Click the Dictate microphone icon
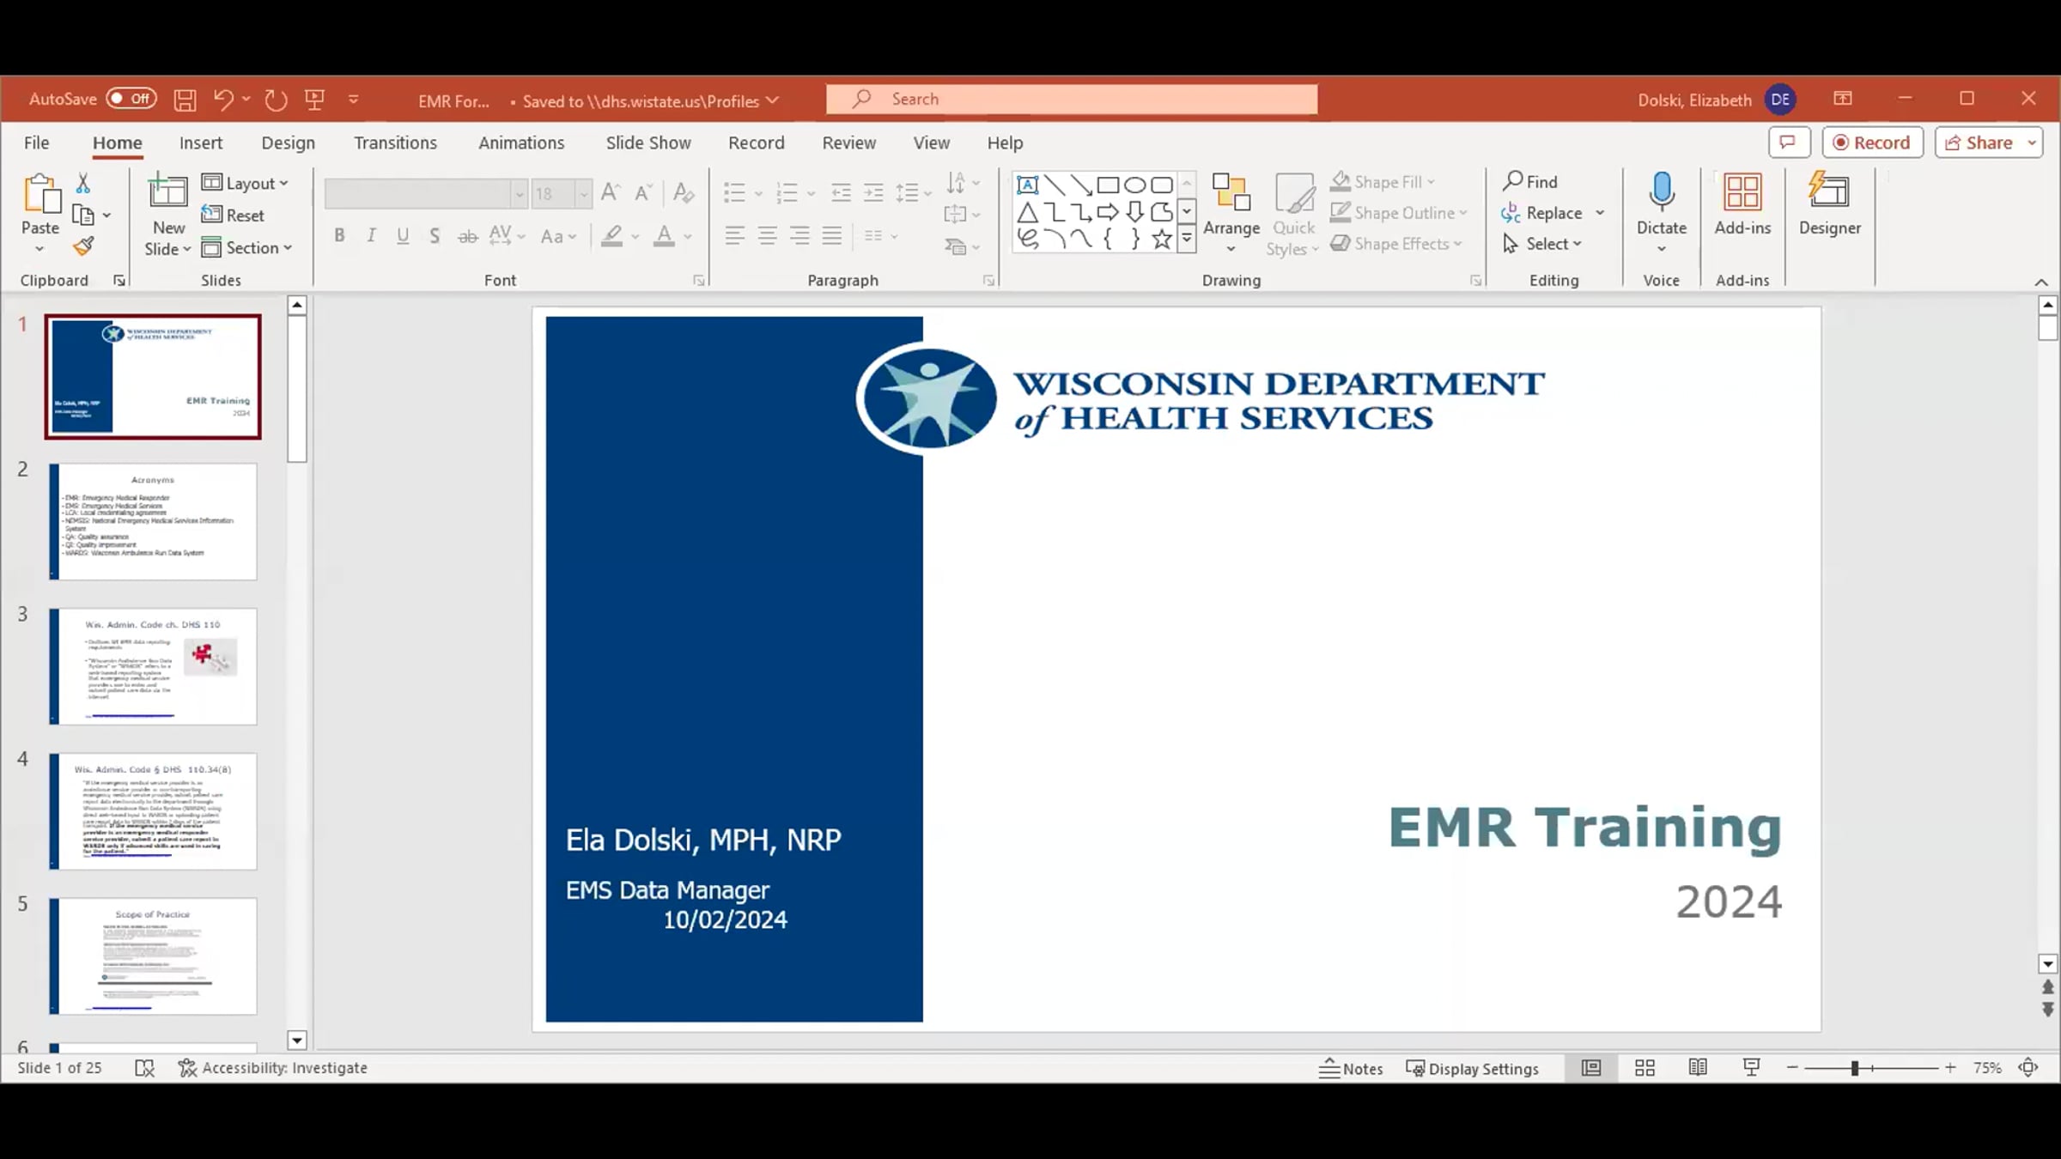Image resolution: width=2061 pixels, height=1159 pixels. click(1662, 192)
